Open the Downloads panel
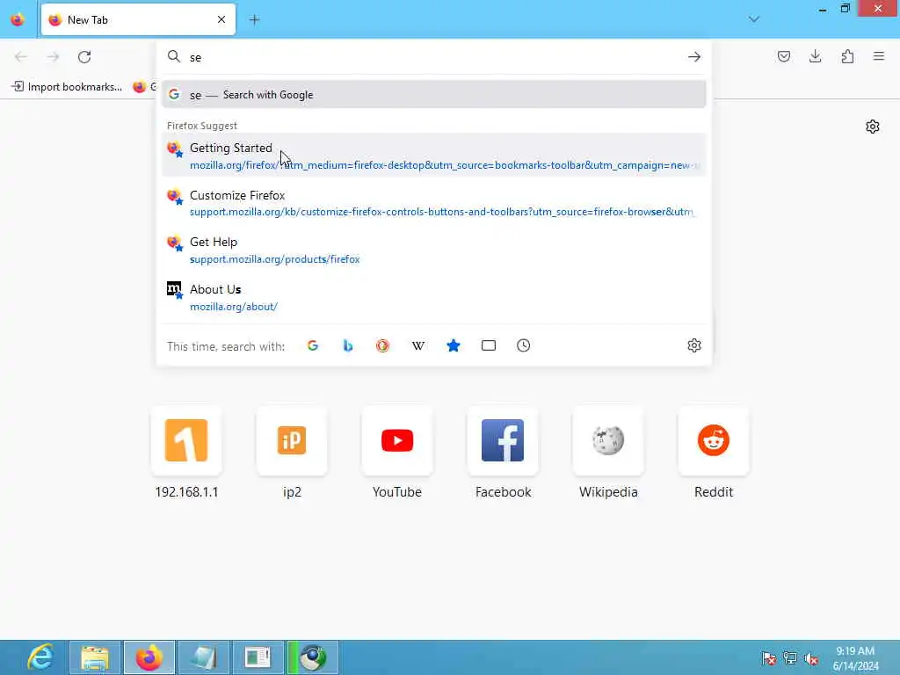The height and width of the screenshot is (675, 900). tap(815, 56)
